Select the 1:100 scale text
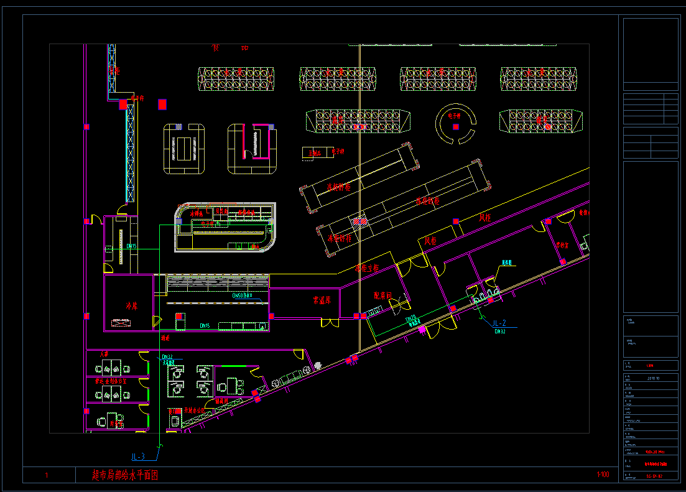The width and height of the screenshot is (686, 492). [x=603, y=475]
